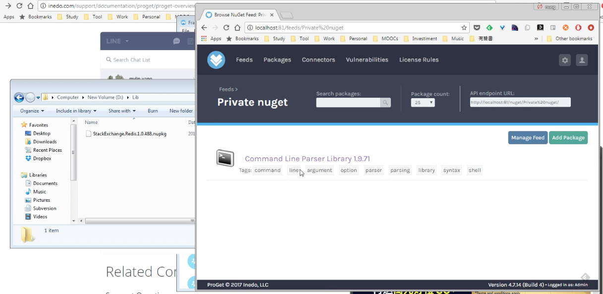The width and height of the screenshot is (603, 294).
Task: Open a new tab in the localhost window
Action: click(x=286, y=15)
